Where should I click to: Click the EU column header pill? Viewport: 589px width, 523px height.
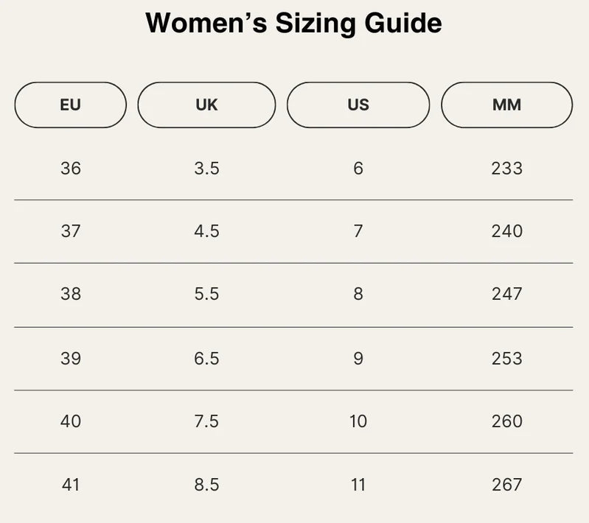[x=71, y=105]
